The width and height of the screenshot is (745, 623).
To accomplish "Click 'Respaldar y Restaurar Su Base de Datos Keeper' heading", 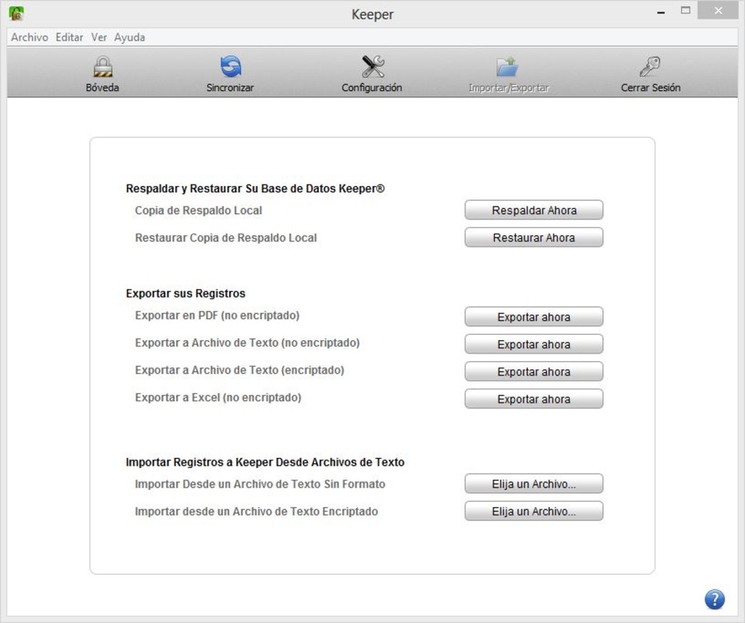I will (255, 188).
